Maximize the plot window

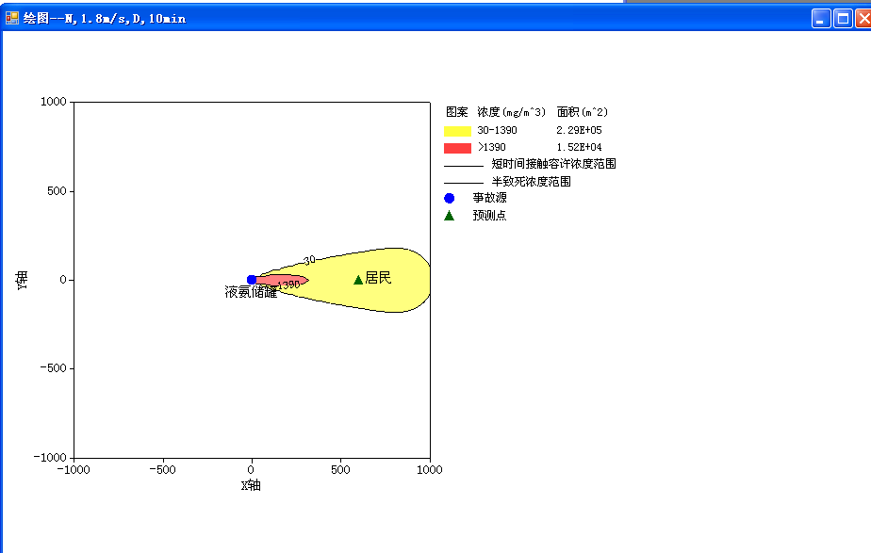tap(843, 18)
